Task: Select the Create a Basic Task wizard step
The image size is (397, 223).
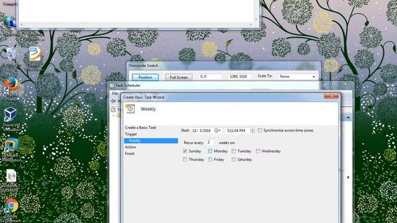Action: pos(140,128)
